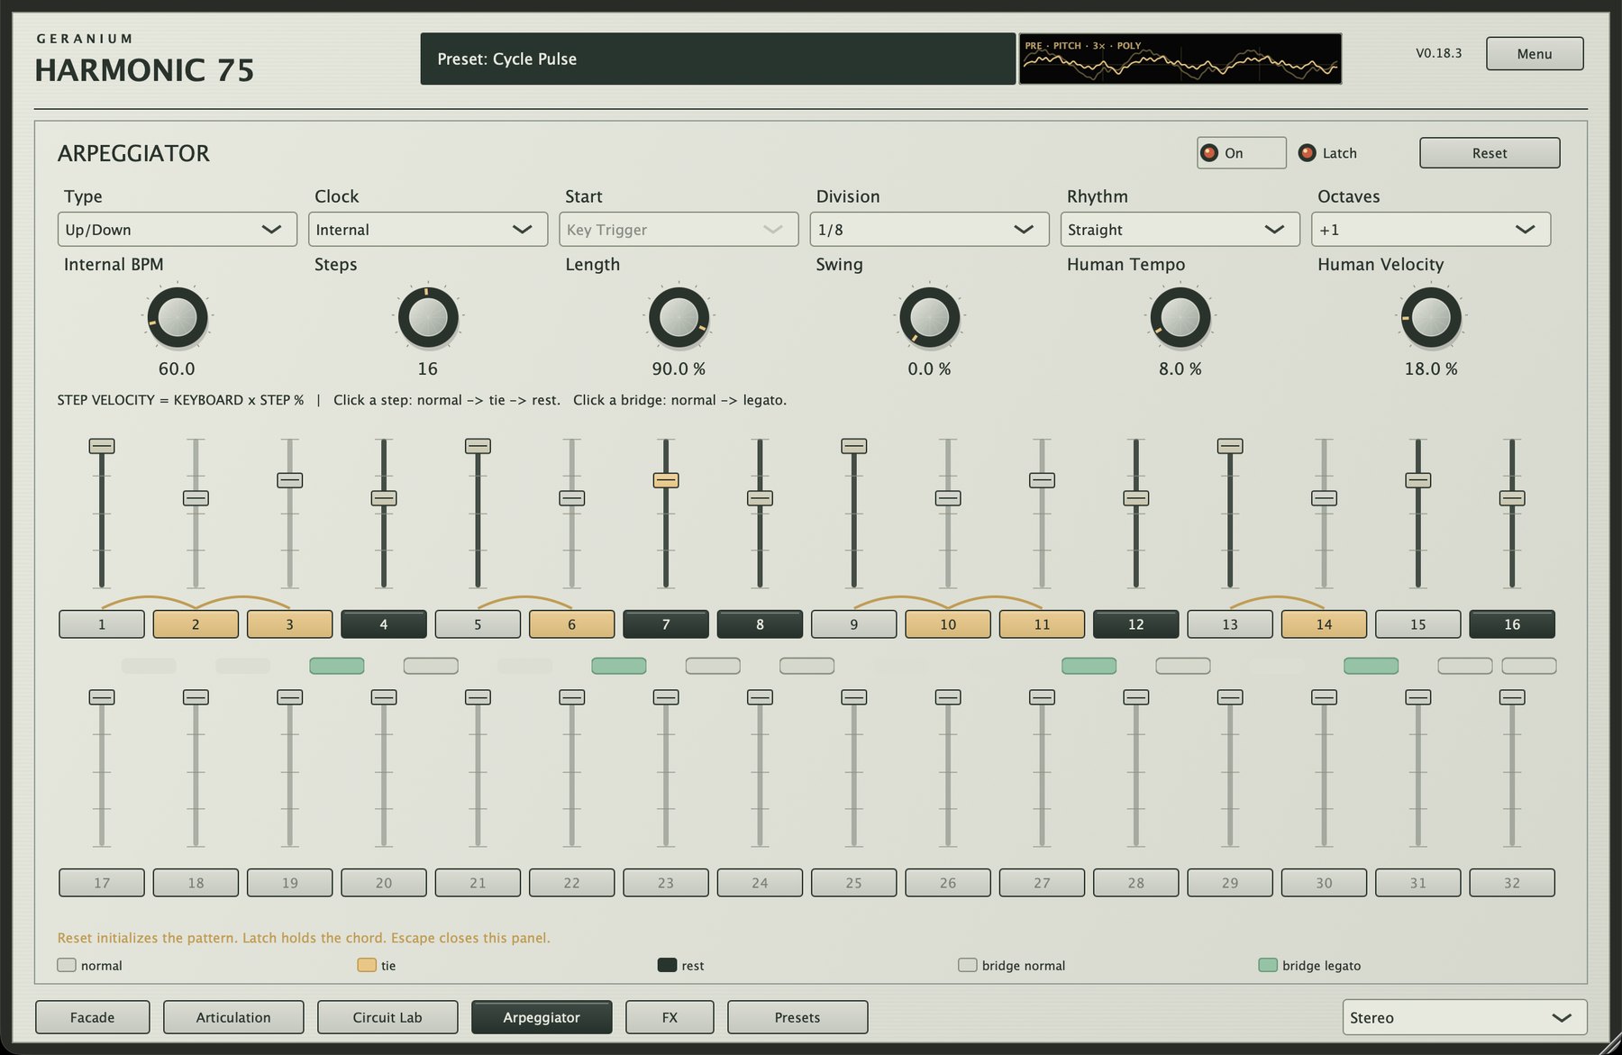Click step 20 velocity slider handle
The image size is (1622, 1055).
tap(384, 697)
